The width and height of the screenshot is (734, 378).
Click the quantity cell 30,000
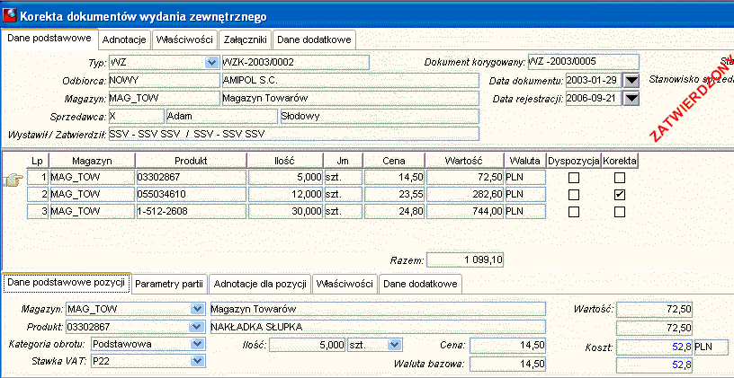285,212
